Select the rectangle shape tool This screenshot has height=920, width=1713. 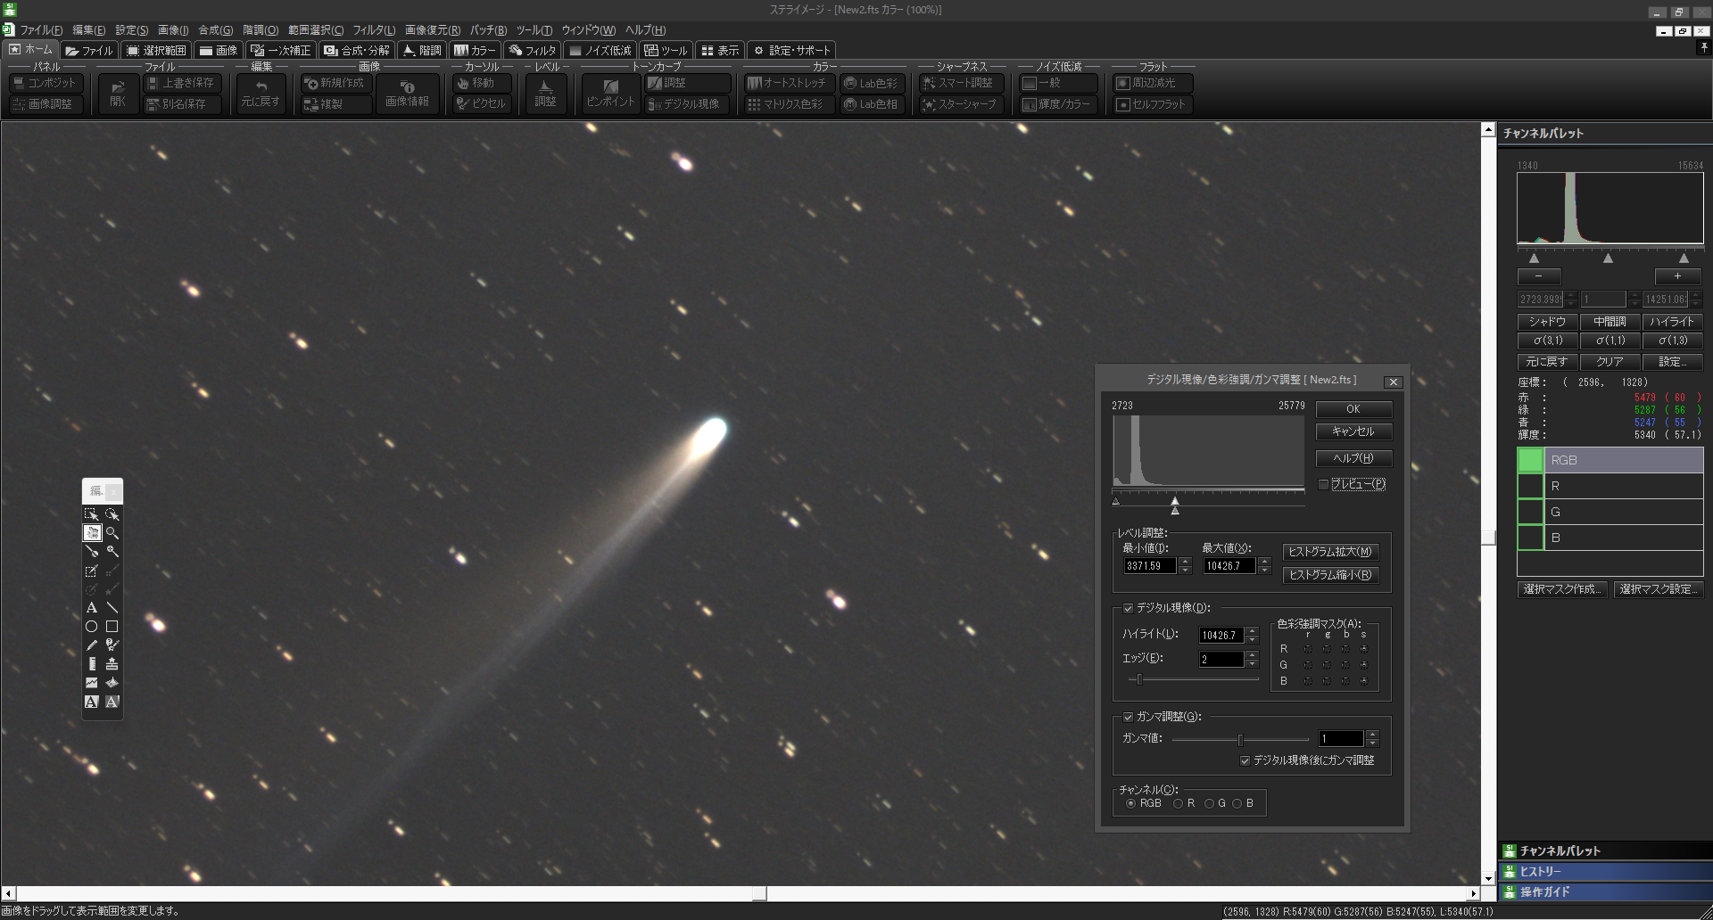[x=112, y=627]
